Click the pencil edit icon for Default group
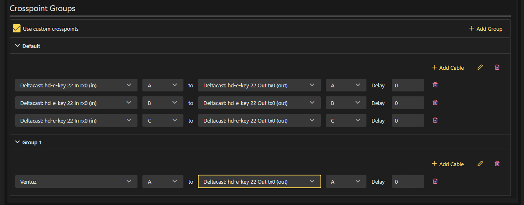 [x=480, y=67]
